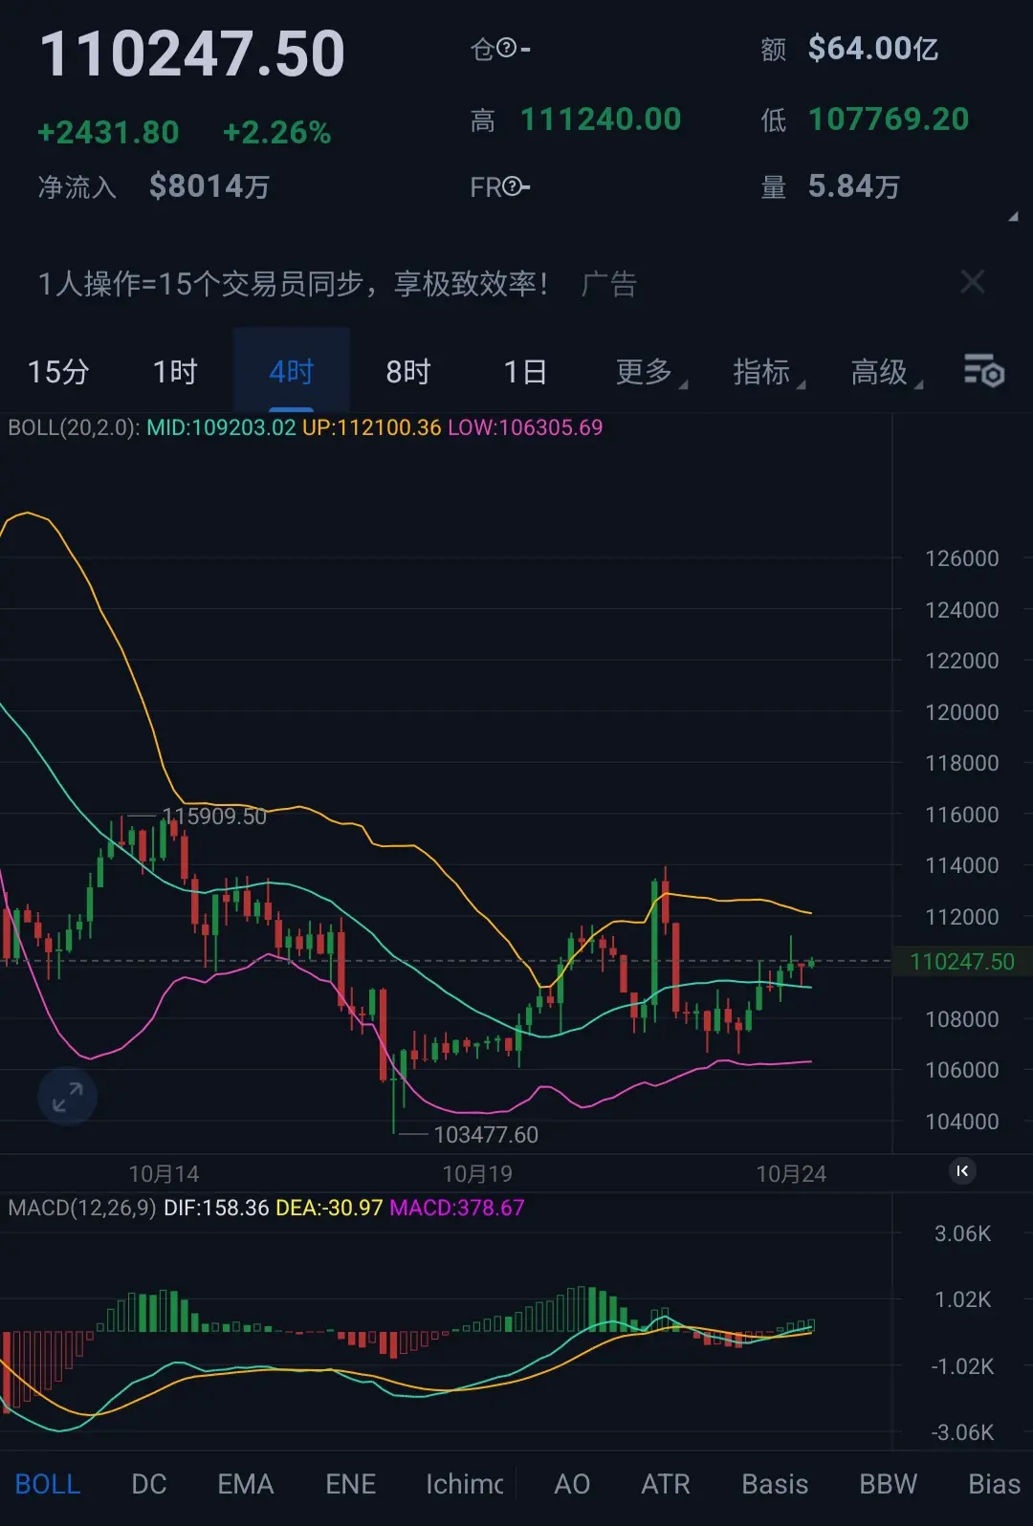Tap the 3.06K MACD axis label

coord(962,1233)
